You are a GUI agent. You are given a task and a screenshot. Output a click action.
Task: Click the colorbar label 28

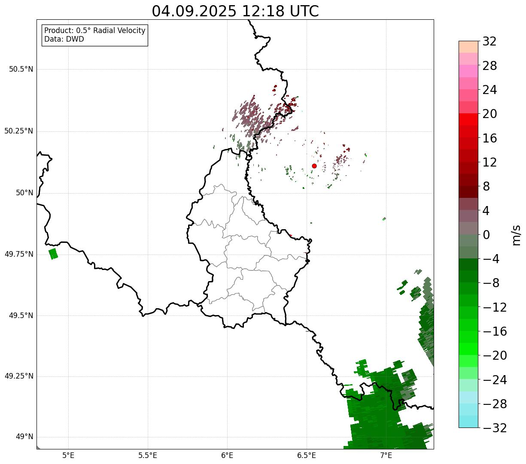tap(490, 66)
